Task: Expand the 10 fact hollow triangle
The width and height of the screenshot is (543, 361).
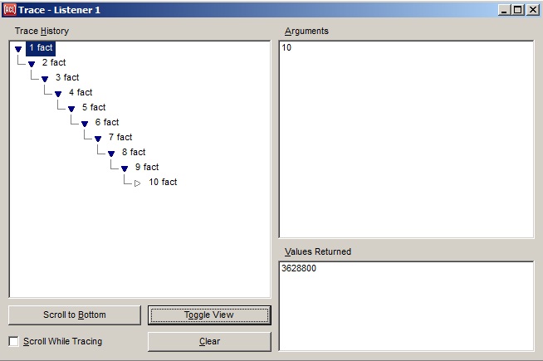Action: 138,183
